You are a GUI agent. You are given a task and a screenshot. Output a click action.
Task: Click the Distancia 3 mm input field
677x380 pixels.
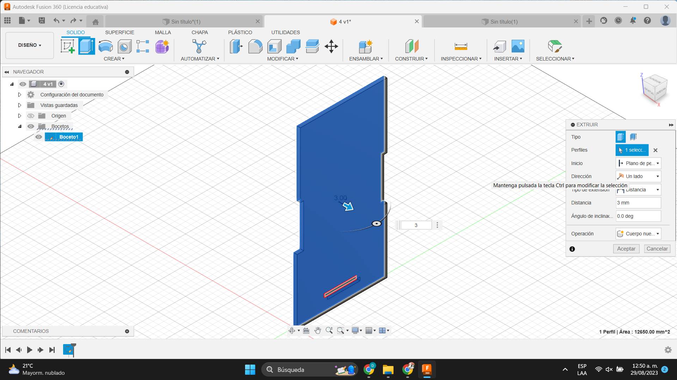click(638, 203)
